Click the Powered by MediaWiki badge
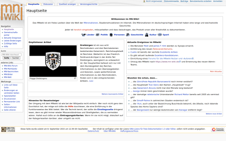Image resolution: width=226 pixels, height=141 pixels. pos(218,129)
